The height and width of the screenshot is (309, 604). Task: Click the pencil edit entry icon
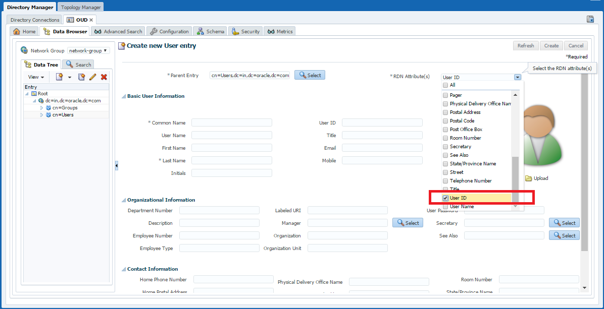[92, 77]
